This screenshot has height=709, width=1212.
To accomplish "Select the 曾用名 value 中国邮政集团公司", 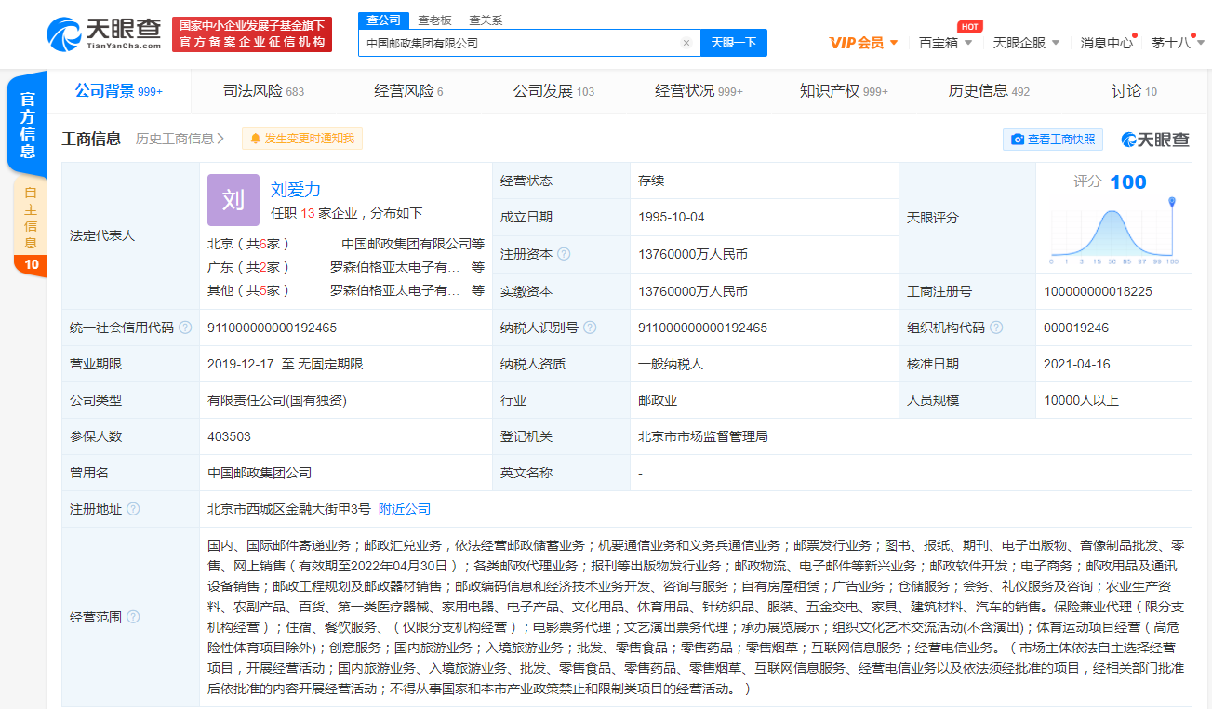I will [260, 473].
